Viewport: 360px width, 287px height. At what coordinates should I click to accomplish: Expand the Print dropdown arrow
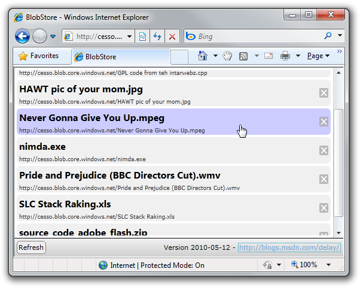[x=298, y=56]
